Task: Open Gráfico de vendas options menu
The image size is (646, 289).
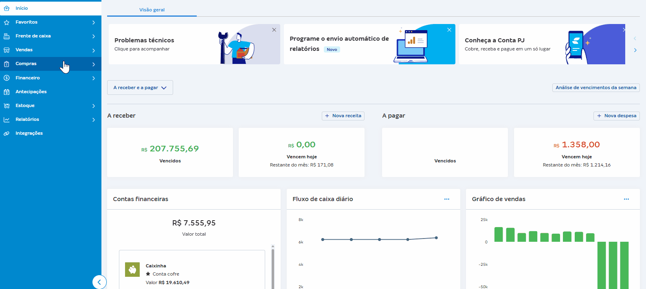Action: [626, 199]
